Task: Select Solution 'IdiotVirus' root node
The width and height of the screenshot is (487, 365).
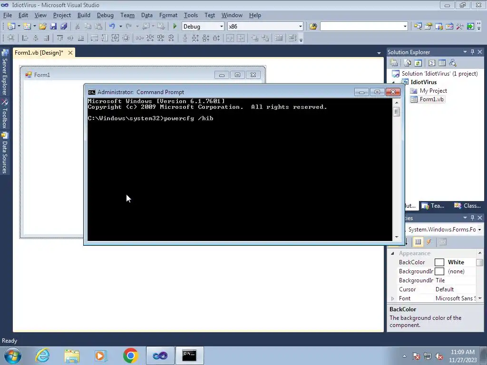Action: (435, 74)
